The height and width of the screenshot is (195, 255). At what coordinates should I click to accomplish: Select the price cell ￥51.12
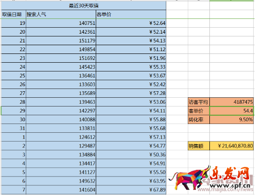click(131, 49)
